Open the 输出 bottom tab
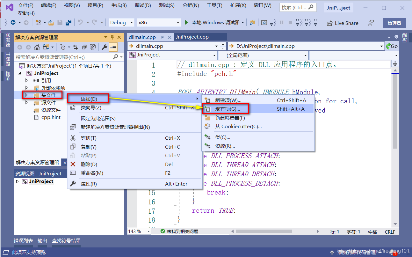This screenshot has height=257, width=412. click(42, 241)
